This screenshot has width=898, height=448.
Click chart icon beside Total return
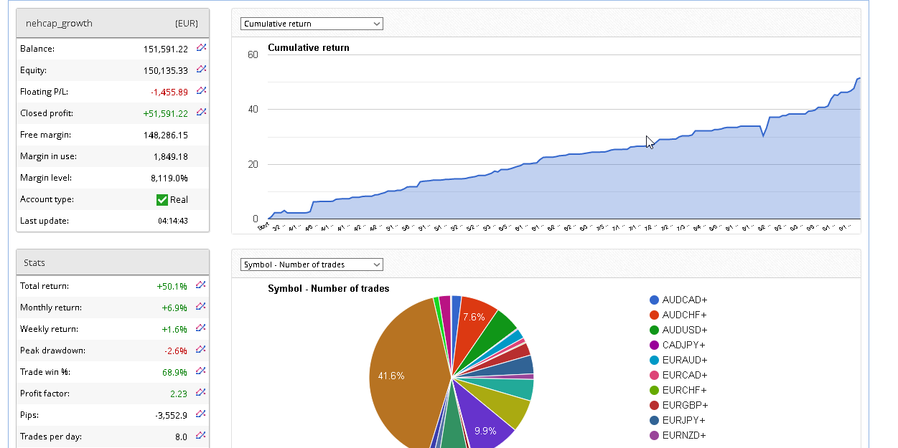point(201,285)
